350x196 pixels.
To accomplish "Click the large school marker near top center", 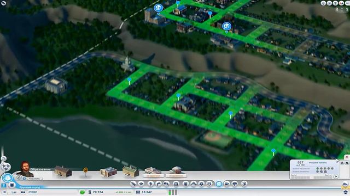I will coord(158,9).
